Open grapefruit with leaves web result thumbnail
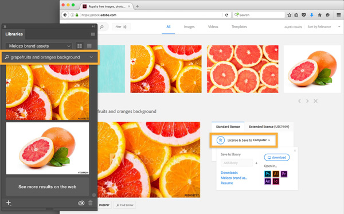The image size is (344, 214). click(x=312, y=69)
